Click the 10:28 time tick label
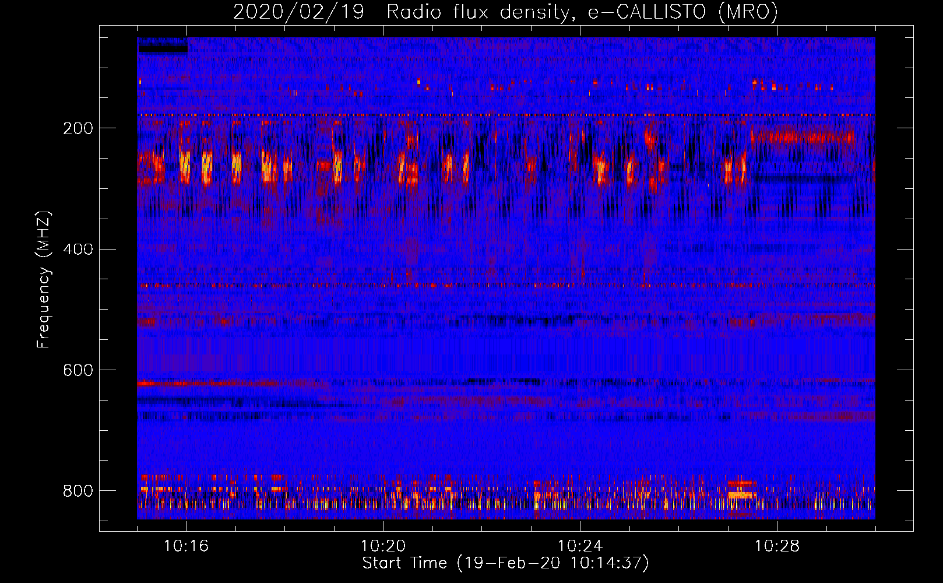The image size is (943, 583). coord(777,546)
